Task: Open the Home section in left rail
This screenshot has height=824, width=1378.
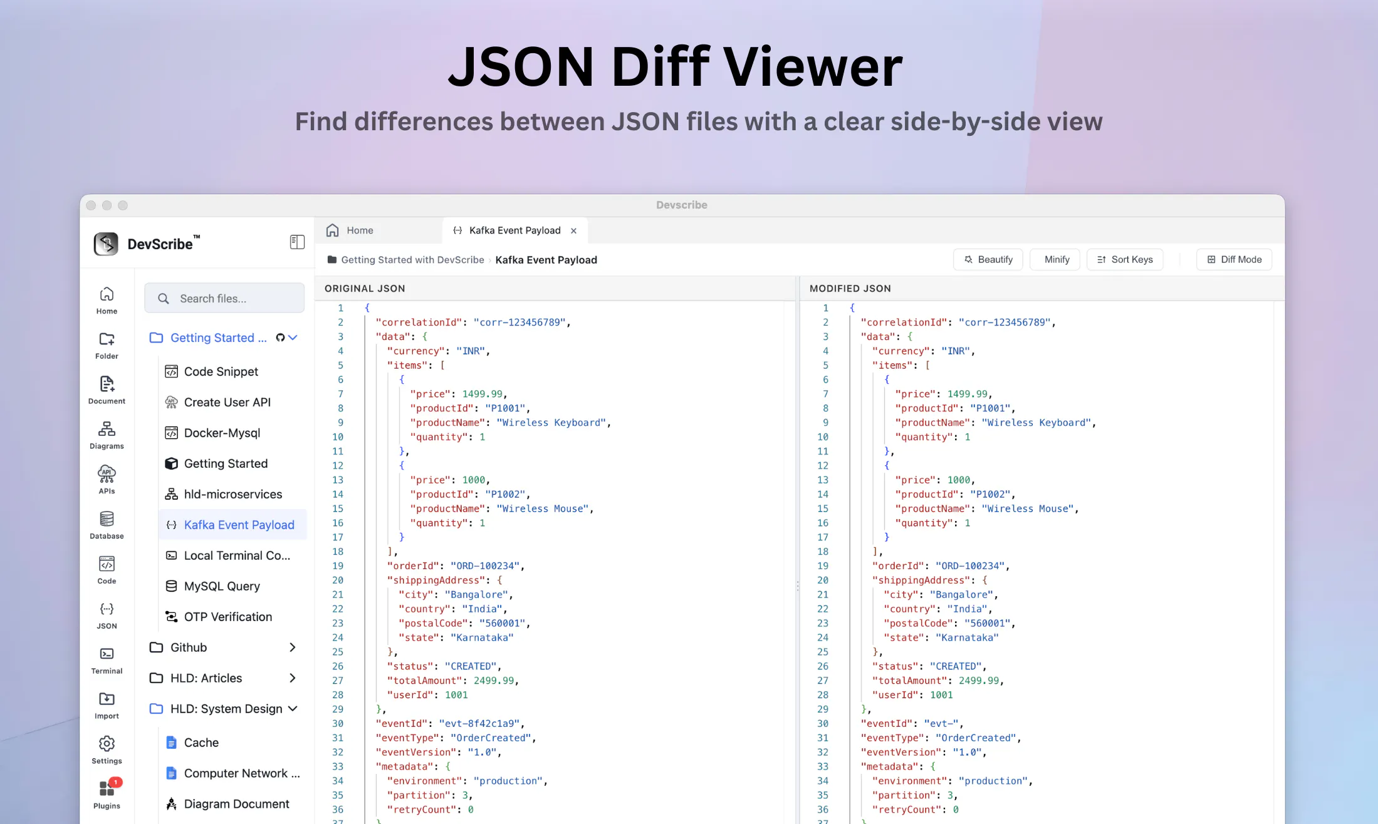Action: 107,300
